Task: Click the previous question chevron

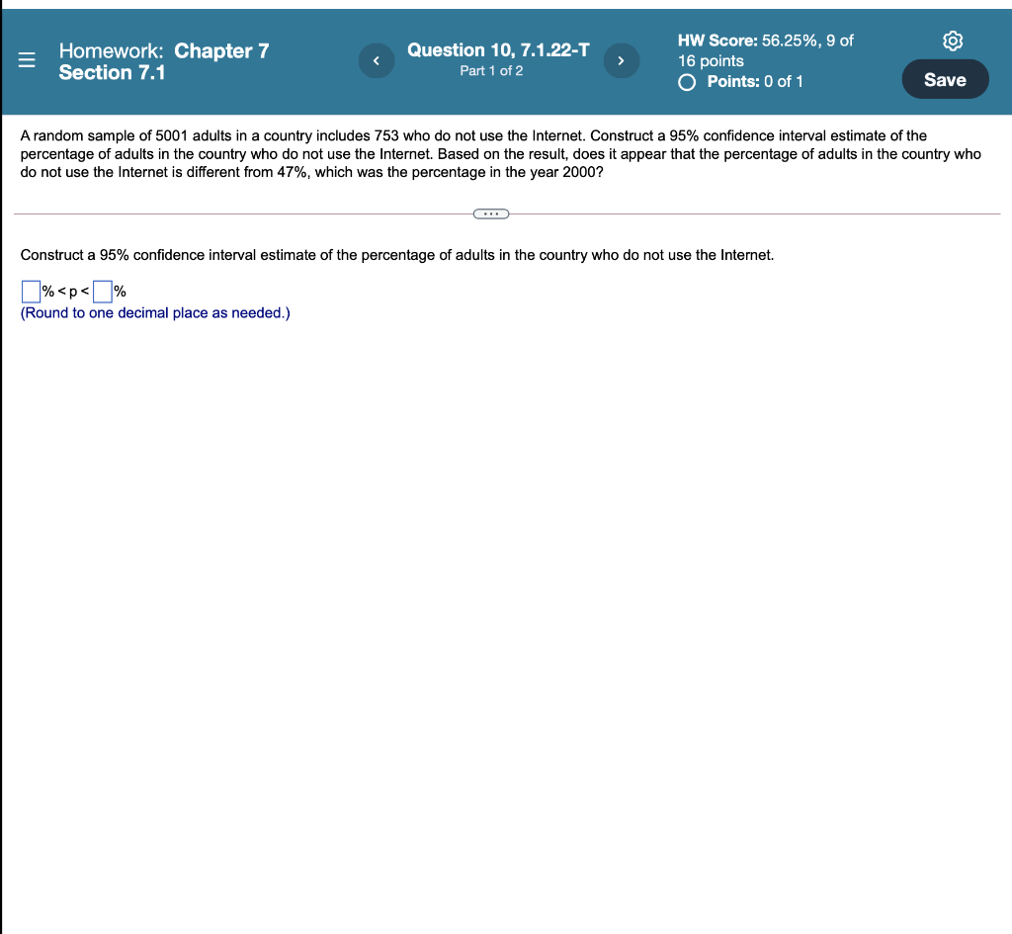Action: [376, 60]
